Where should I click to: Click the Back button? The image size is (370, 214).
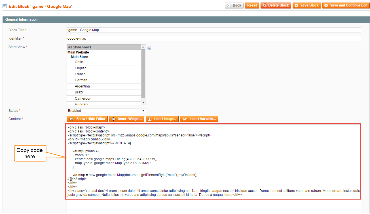(234, 5)
